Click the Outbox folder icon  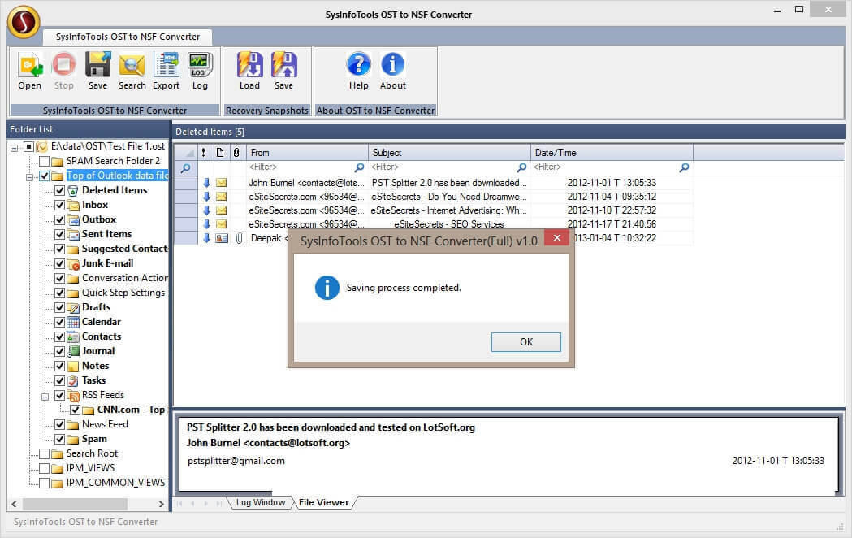point(73,219)
